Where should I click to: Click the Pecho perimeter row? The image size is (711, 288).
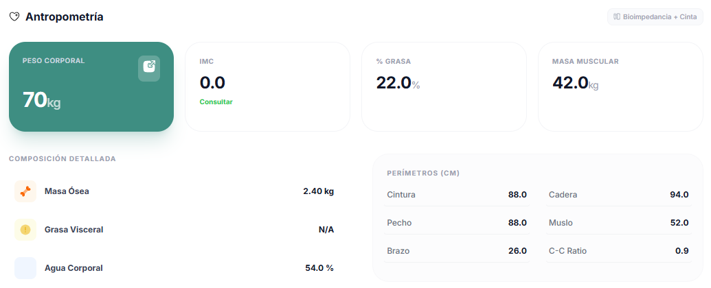pos(457,223)
